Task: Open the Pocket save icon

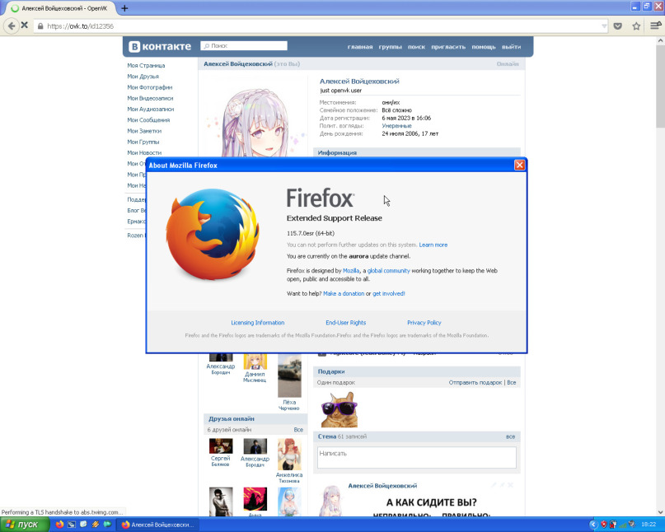Action: 618,26
